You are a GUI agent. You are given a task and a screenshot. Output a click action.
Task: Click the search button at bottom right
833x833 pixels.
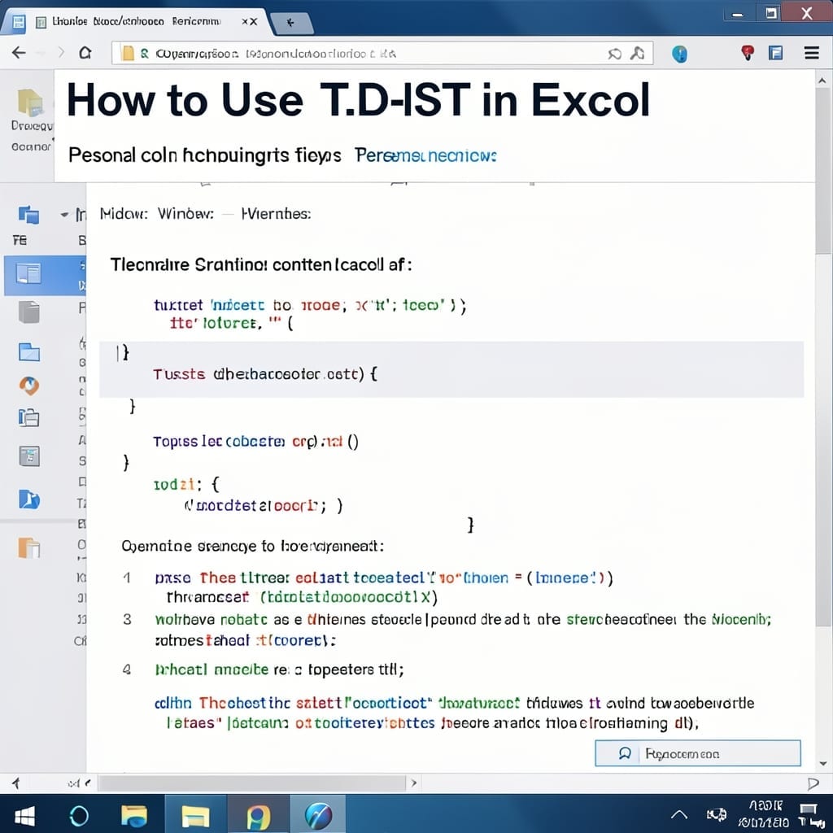click(x=697, y=753)
